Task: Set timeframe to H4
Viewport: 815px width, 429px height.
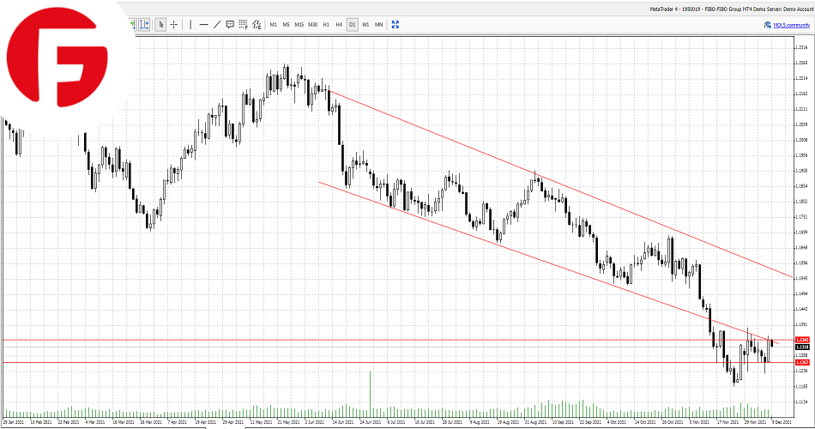Action: click(x=339, y=25)
